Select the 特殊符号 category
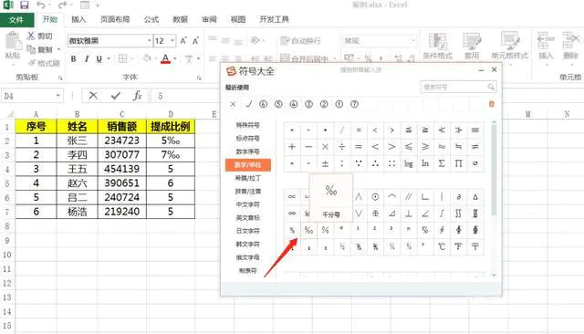This screenshot has width=584, height=334. (x=247, y=125)
